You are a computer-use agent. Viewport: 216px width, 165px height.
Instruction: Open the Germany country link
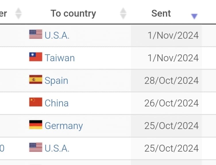tap(64, 126)
